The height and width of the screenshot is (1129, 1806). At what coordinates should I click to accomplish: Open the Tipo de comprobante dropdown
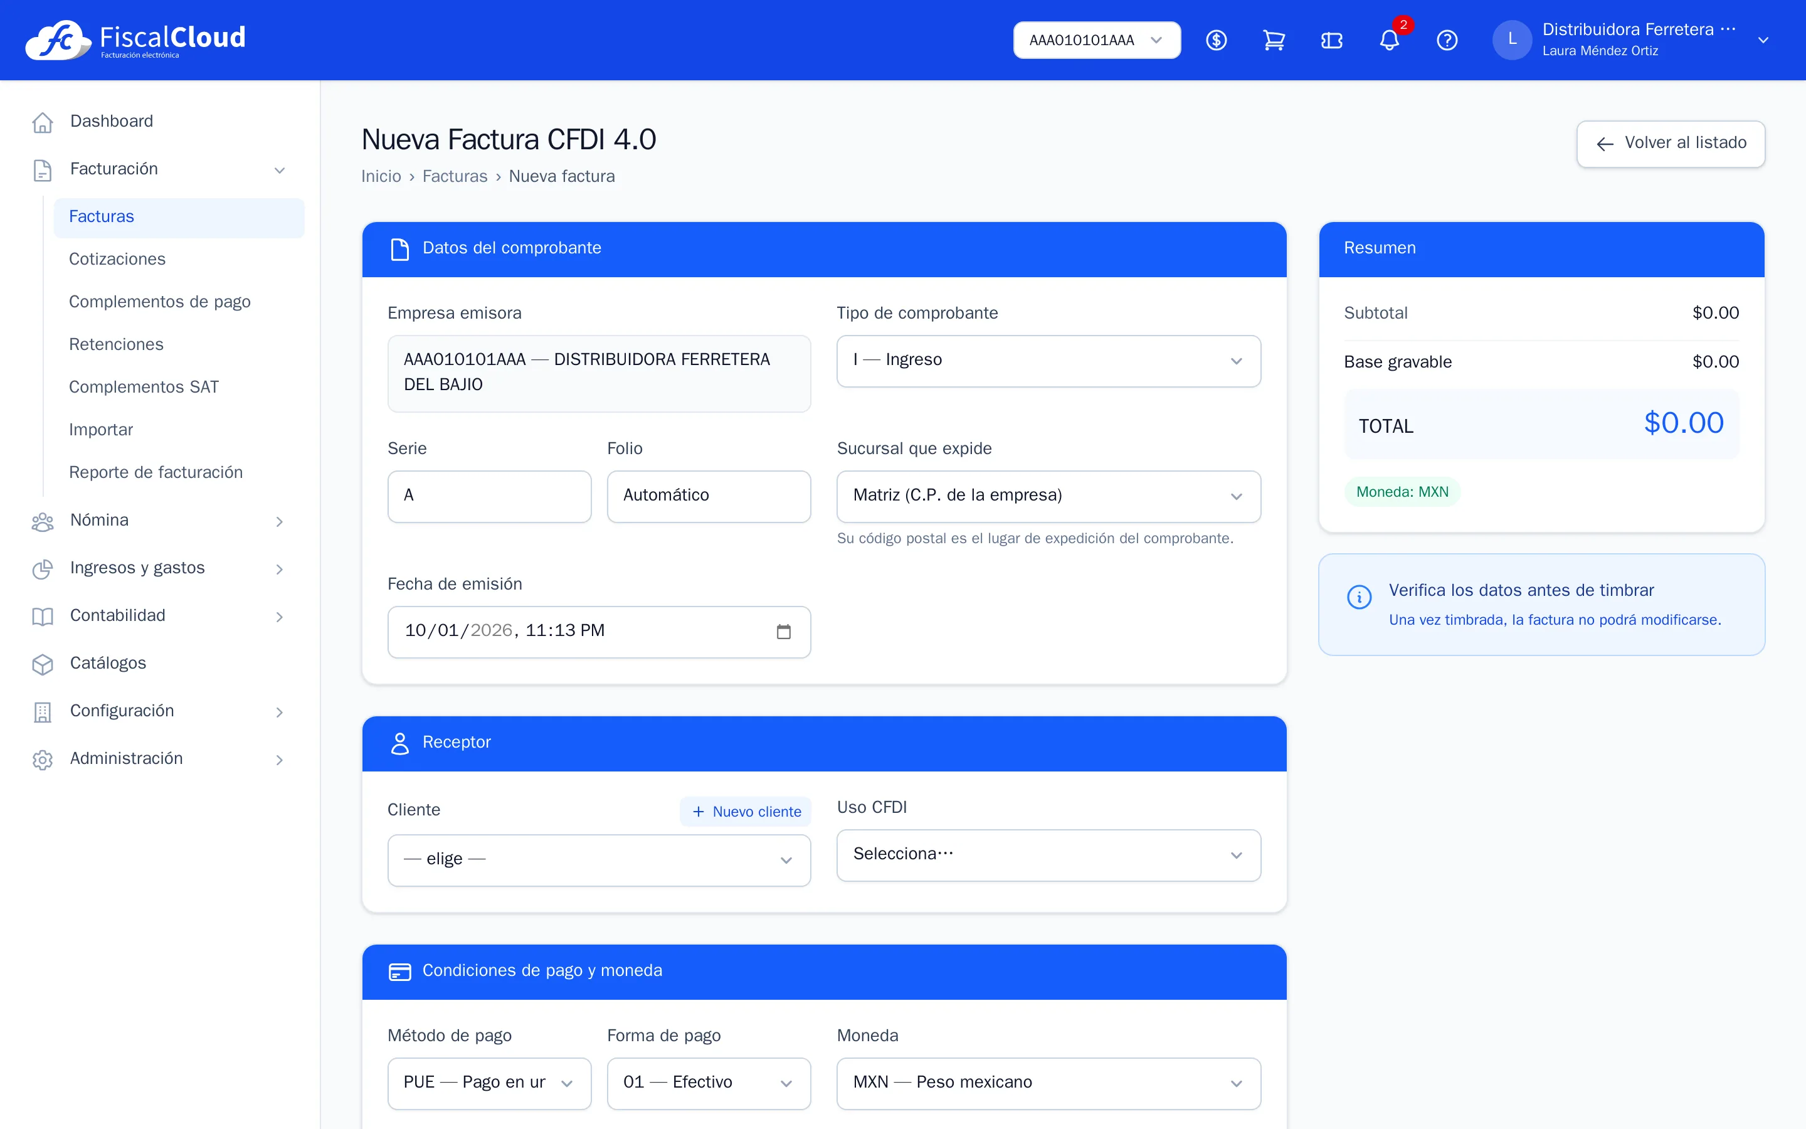1048,361
